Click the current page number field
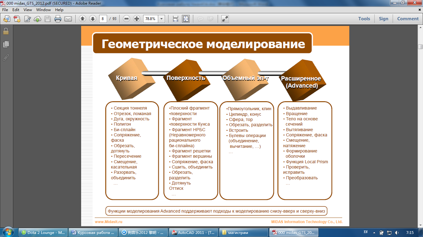Screen dimensions: 423x237 [x=102, y=19]
